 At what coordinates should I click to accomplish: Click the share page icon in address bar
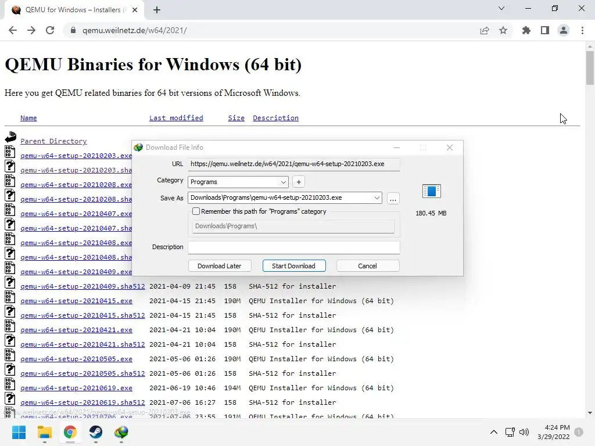click(485, 30)
